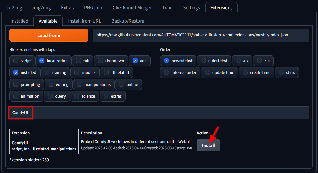Check the science tag checkbox
The width and height of the screenshot is (318, 173).
pyautogui.click(x=76, y=96)
